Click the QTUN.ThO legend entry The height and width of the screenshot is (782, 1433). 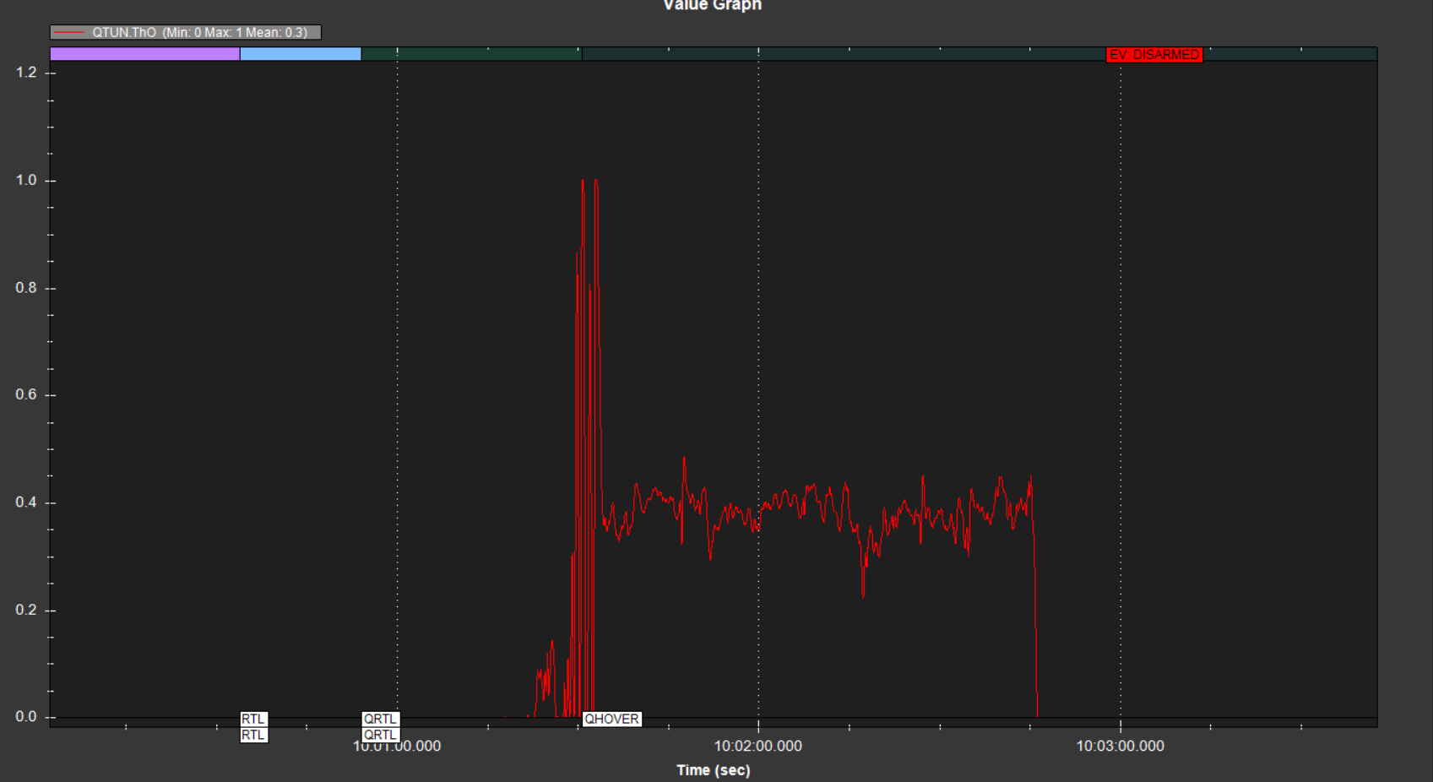pos(199,33)
